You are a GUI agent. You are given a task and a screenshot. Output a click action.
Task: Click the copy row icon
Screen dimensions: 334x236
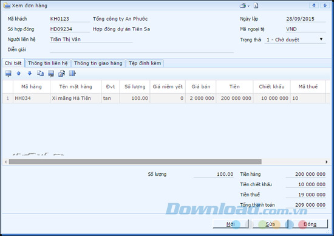coord(40,74)
